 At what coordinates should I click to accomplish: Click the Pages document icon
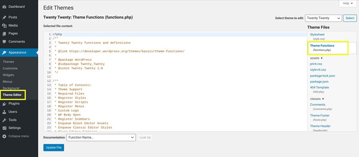(4, 33)
